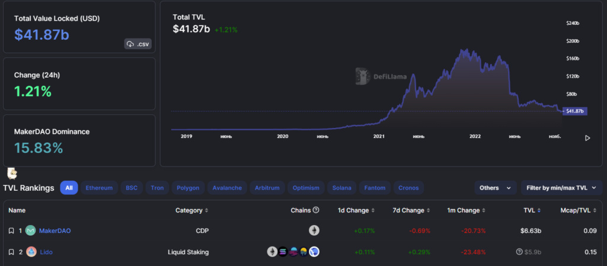
Task: Filter rankings by Ethereum
Action: point(99,188)
